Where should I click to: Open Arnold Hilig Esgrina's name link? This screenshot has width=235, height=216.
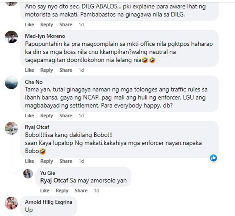[49, 202]
